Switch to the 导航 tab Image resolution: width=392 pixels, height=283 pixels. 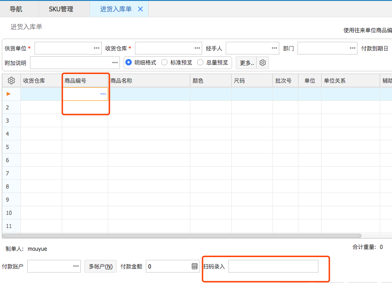click(x=17, y=8)
